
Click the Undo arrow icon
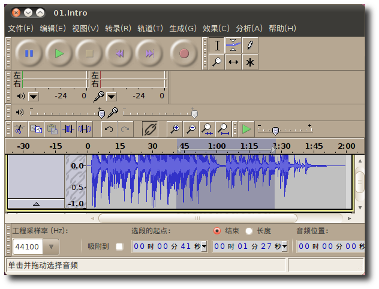pyautogui.click(x=109, y=129)
